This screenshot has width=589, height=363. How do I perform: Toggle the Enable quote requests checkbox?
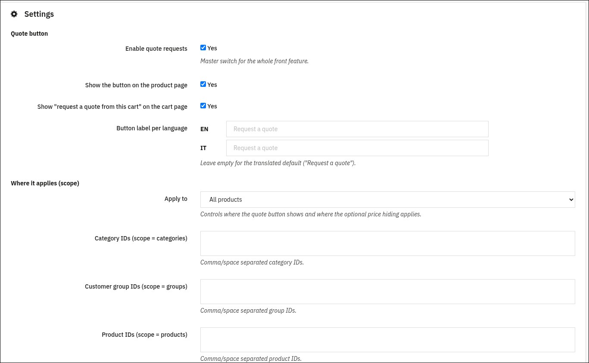pyautogui.click(x=203, y=48)
